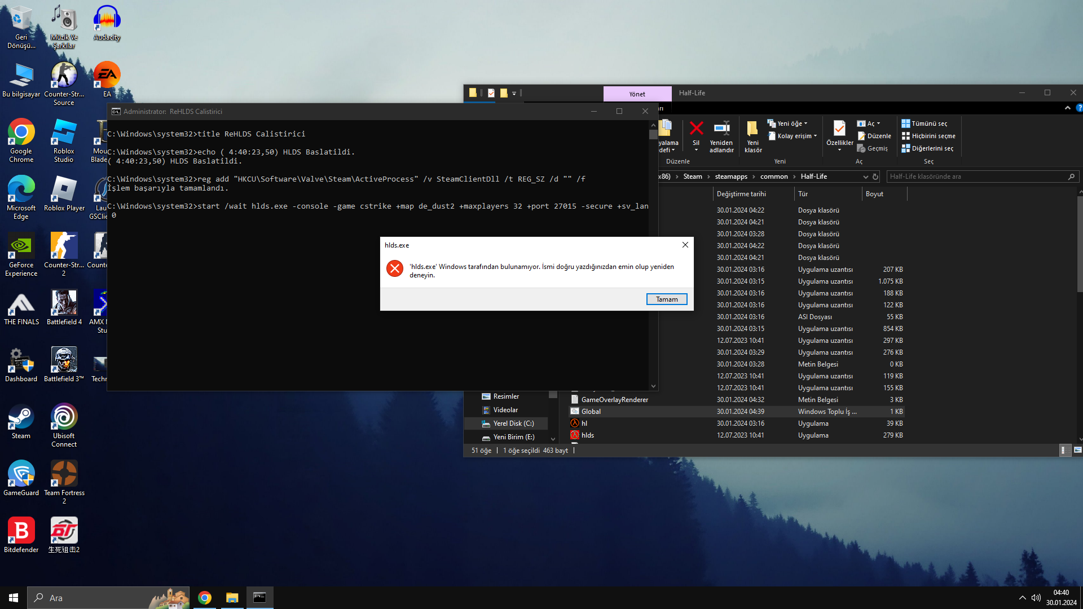Expand address bar history dropdown arrow

(x=865, y=176)
